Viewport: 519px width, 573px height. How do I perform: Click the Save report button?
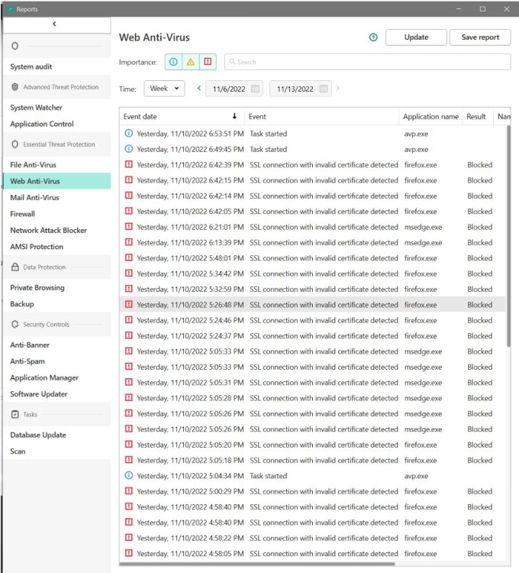coord(480,37)
